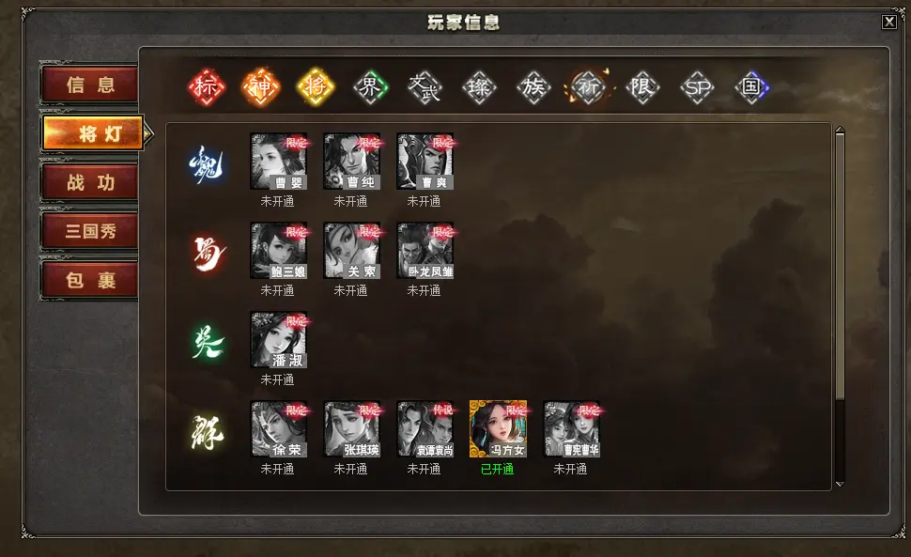Select the 族 diamond category icon
Screen dimensions: 911x557
(533, 87)
